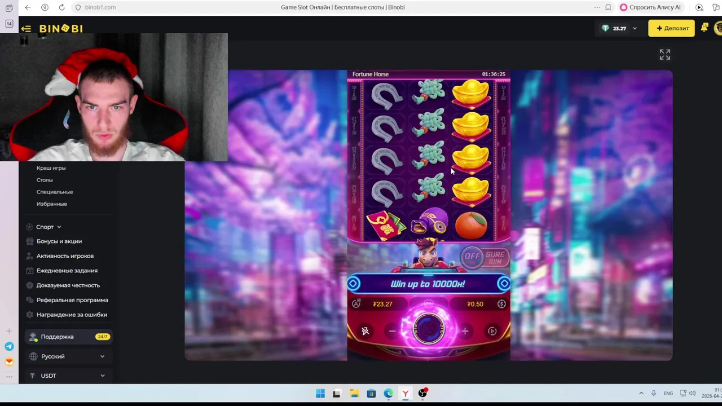Go back with the browser back arrow
The image size is (722, 406).
point(28,7)
